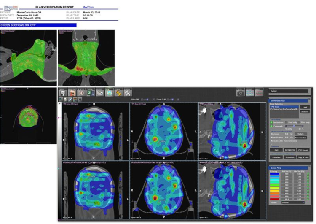
Task: Toggle visibility for the 100% isodose level
Action: tap(308, 199)
